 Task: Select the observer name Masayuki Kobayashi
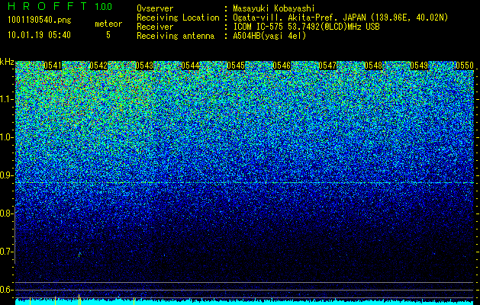(274, 8)
